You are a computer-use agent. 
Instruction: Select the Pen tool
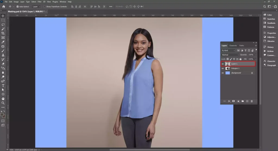3,81
